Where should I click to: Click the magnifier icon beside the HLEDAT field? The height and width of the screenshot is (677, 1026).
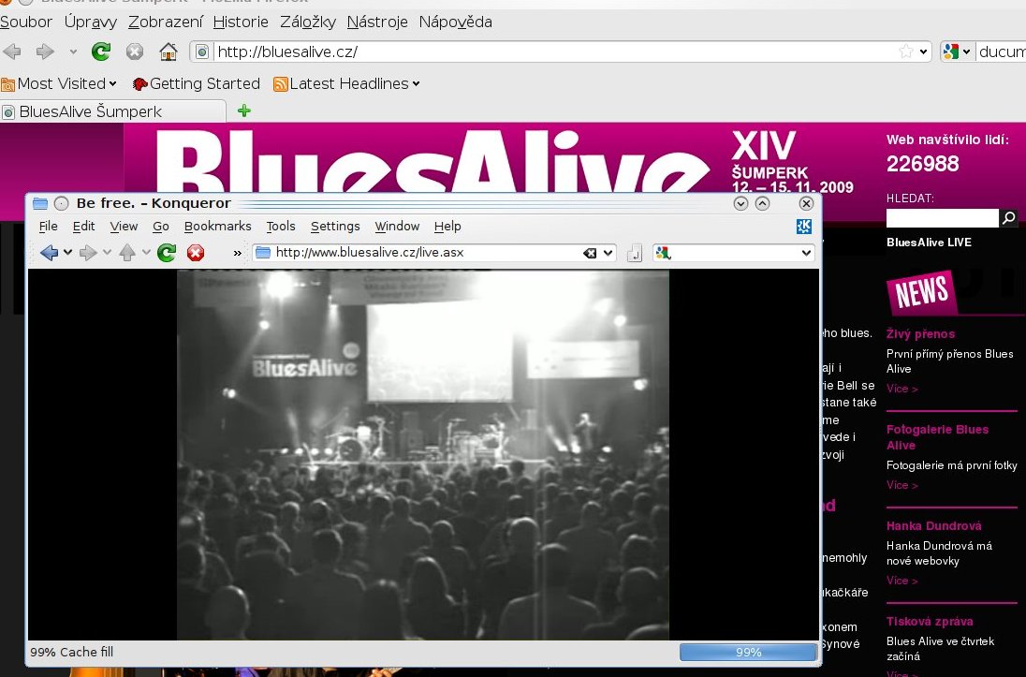[x=1009, y=218]
